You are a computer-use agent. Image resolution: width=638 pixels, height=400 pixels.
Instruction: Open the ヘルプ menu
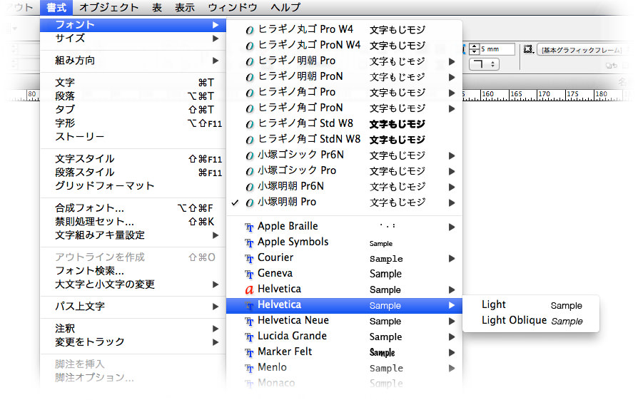point(285,7)
